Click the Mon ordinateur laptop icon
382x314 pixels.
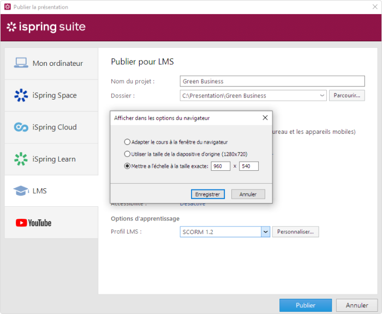point(21,63)
